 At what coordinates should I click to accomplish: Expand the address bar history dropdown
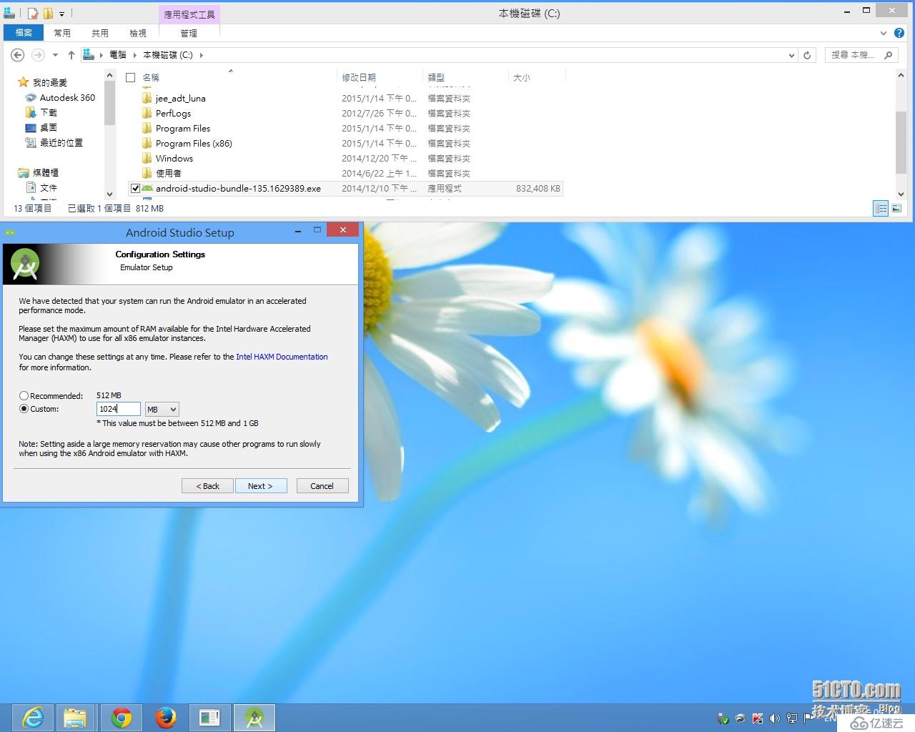[791, 55]
